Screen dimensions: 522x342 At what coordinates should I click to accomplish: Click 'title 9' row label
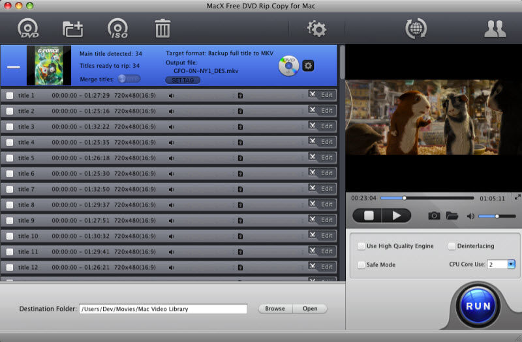pos(26,220)
